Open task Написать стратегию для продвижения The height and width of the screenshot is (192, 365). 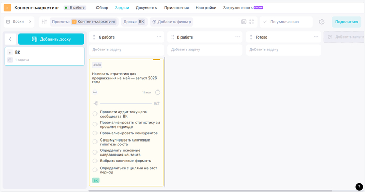[x=125, y=78]
